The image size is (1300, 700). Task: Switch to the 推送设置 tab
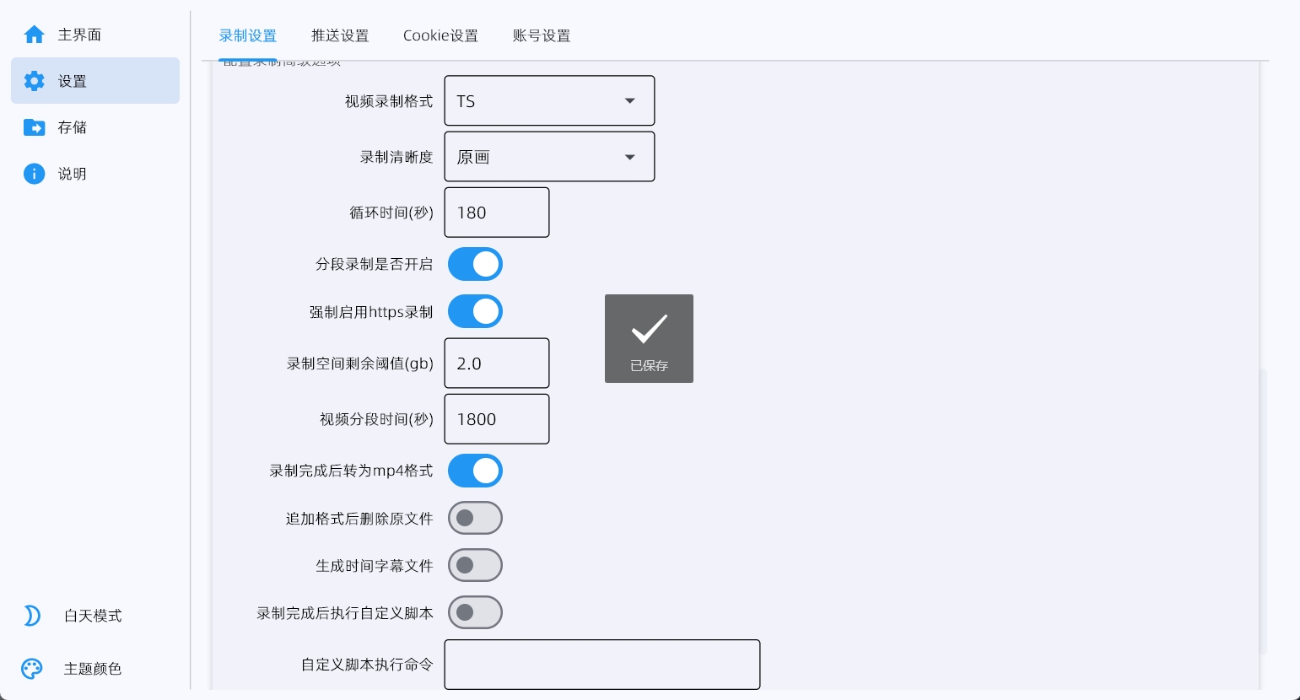point(340,35)
